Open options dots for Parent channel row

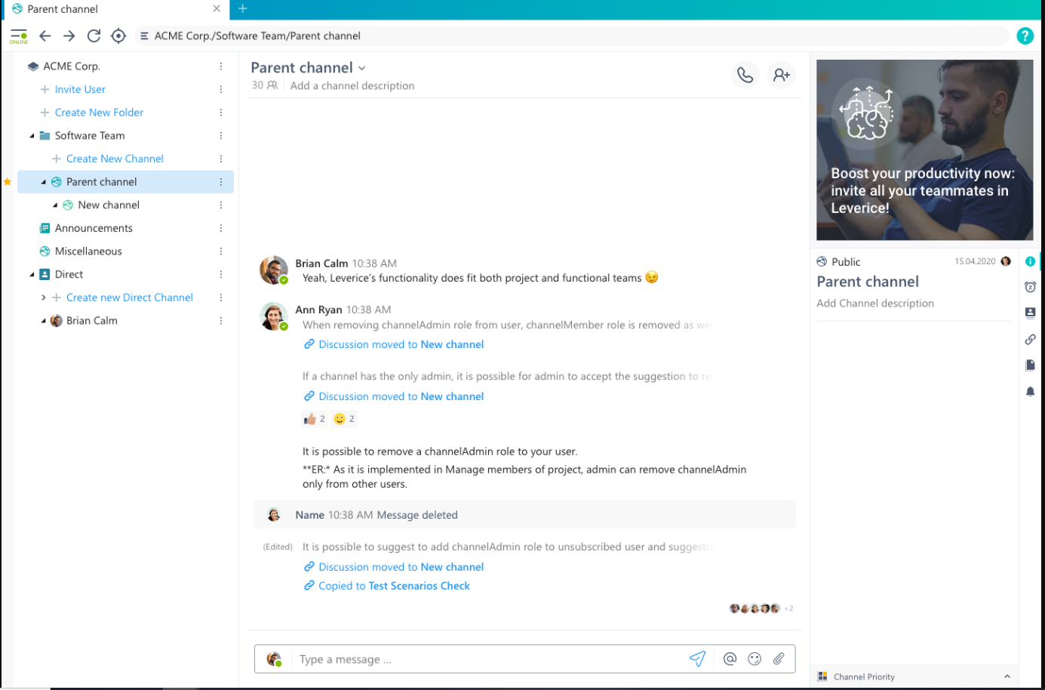click(x=221, y=182)
